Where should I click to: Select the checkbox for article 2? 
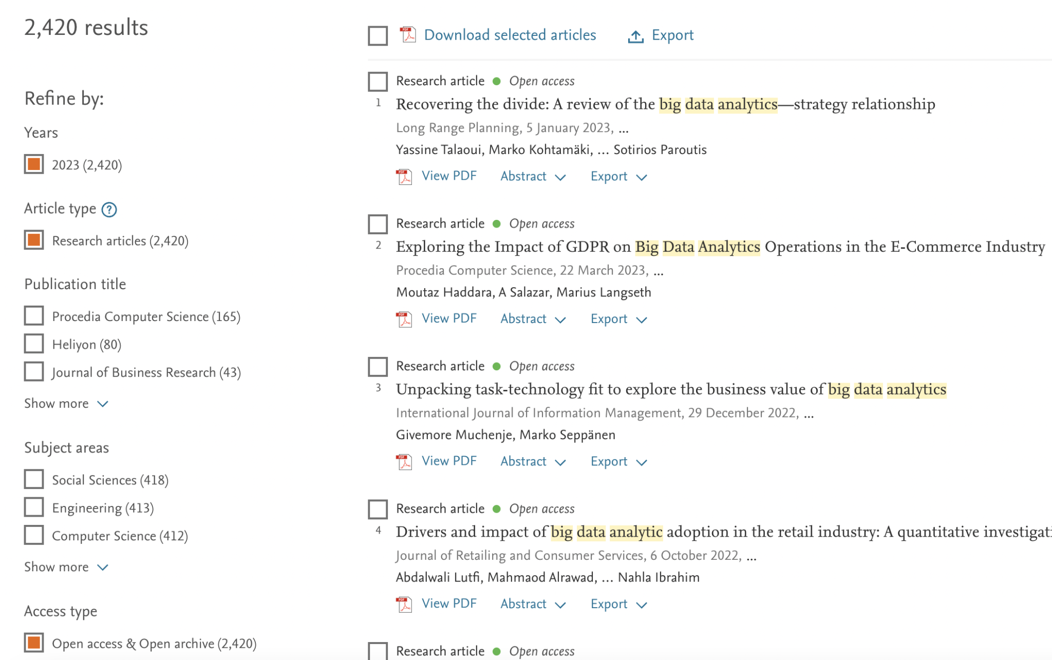[377, 224]
